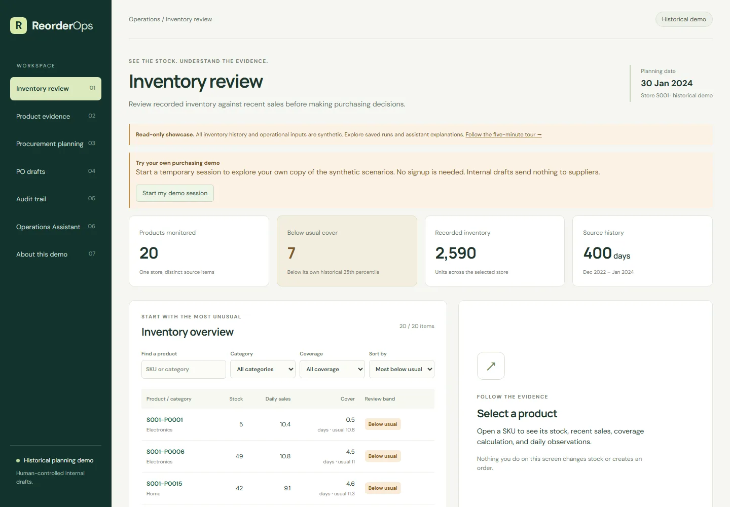This screenshot has width=730, height=507.
Task: Click the Historical demo badge
Action: tap(684, 19)
